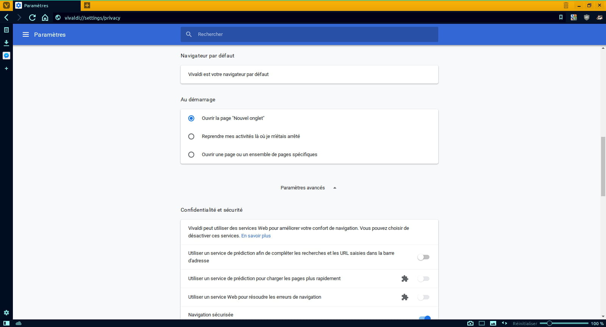Screen dimensions: 606x327
Task: Click the page zoom slider handle
Action: tap(549, 323)
